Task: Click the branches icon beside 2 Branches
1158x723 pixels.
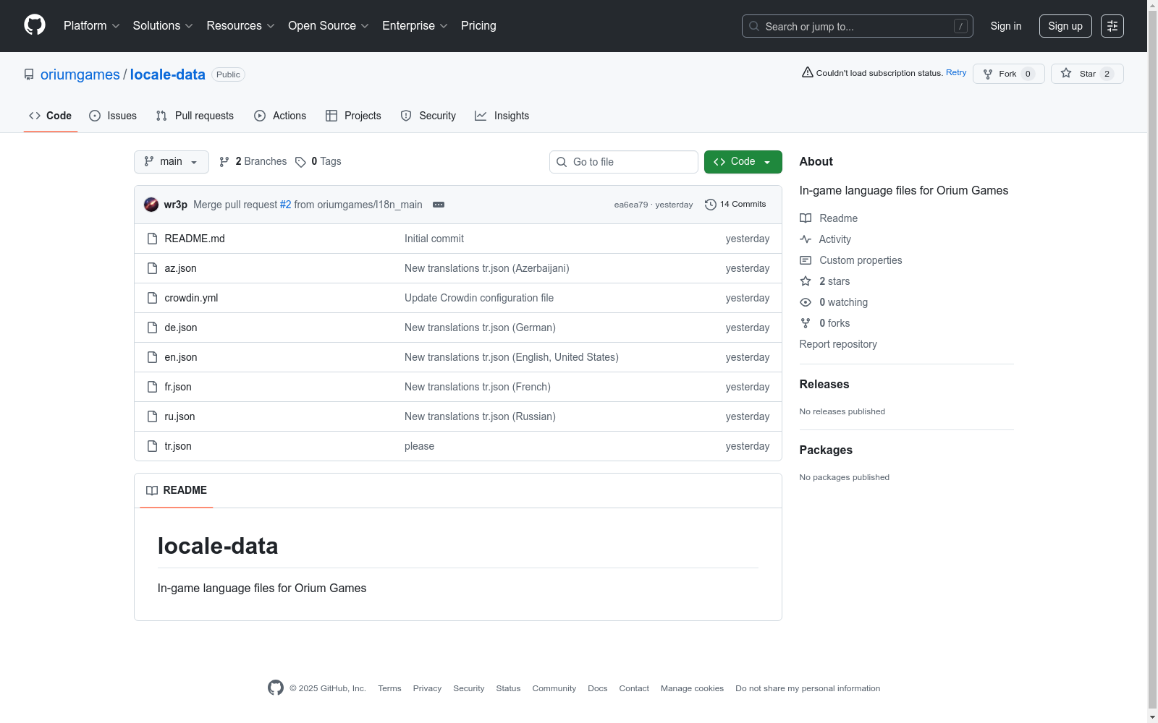Action: click(224, 162)
